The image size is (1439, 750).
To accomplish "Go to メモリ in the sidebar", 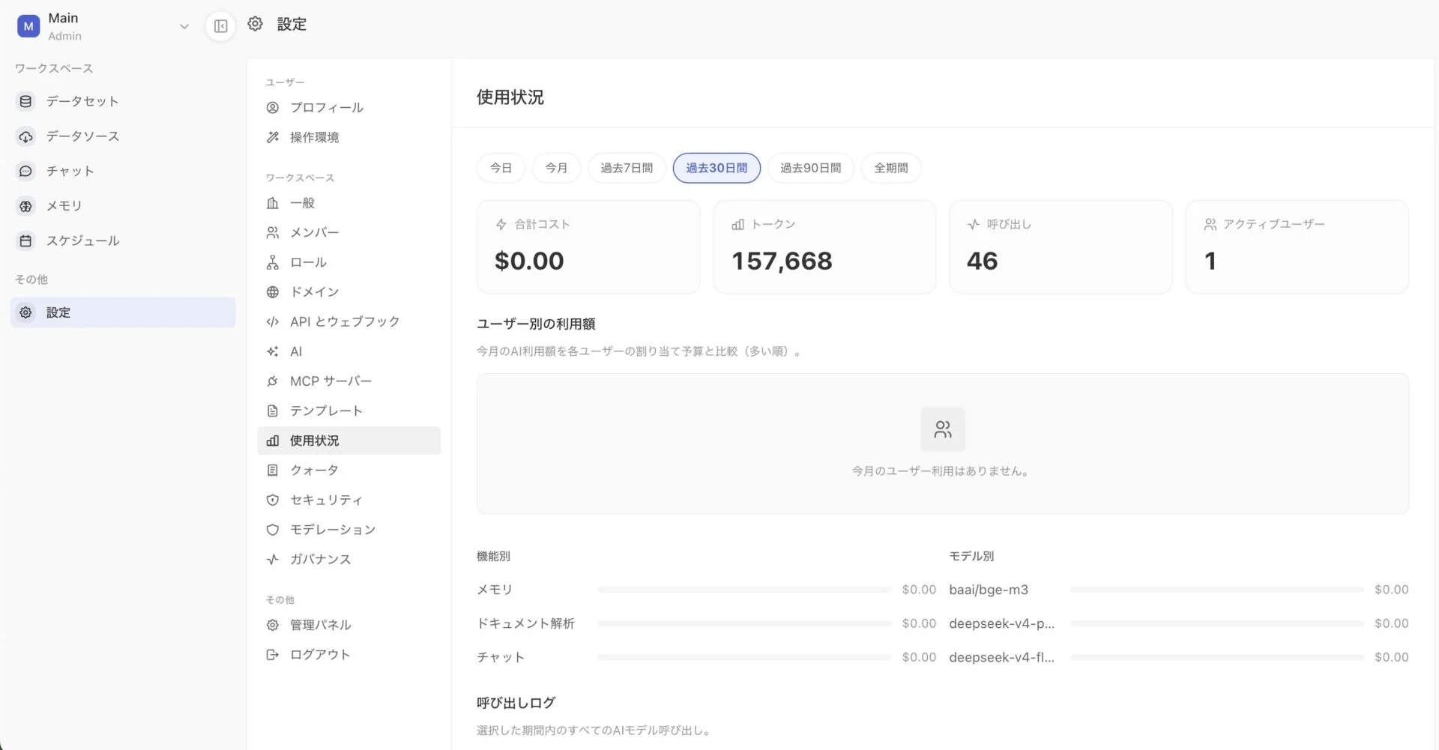I will click(x=123, y=206).
